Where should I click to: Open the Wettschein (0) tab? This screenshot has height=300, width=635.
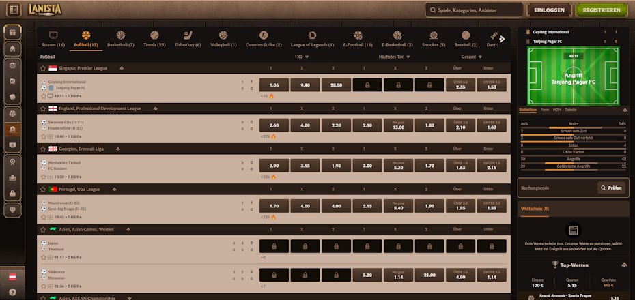pos(535,209)
